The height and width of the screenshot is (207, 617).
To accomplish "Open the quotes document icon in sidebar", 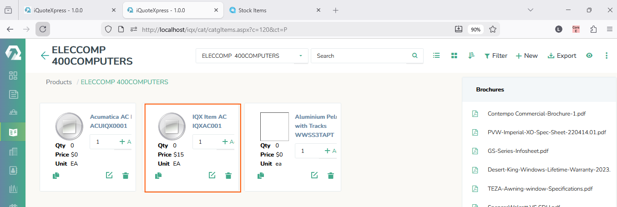I will 13,94.
